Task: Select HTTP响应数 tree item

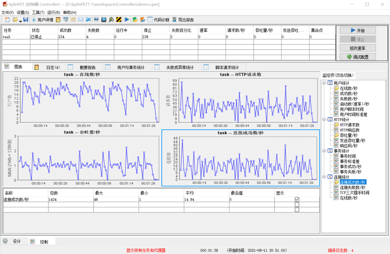Action: [x=350, y=130]
